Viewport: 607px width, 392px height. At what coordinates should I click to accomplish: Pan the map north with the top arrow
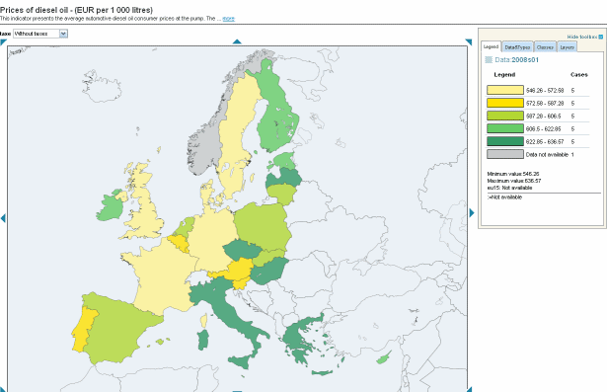point(237,41)
